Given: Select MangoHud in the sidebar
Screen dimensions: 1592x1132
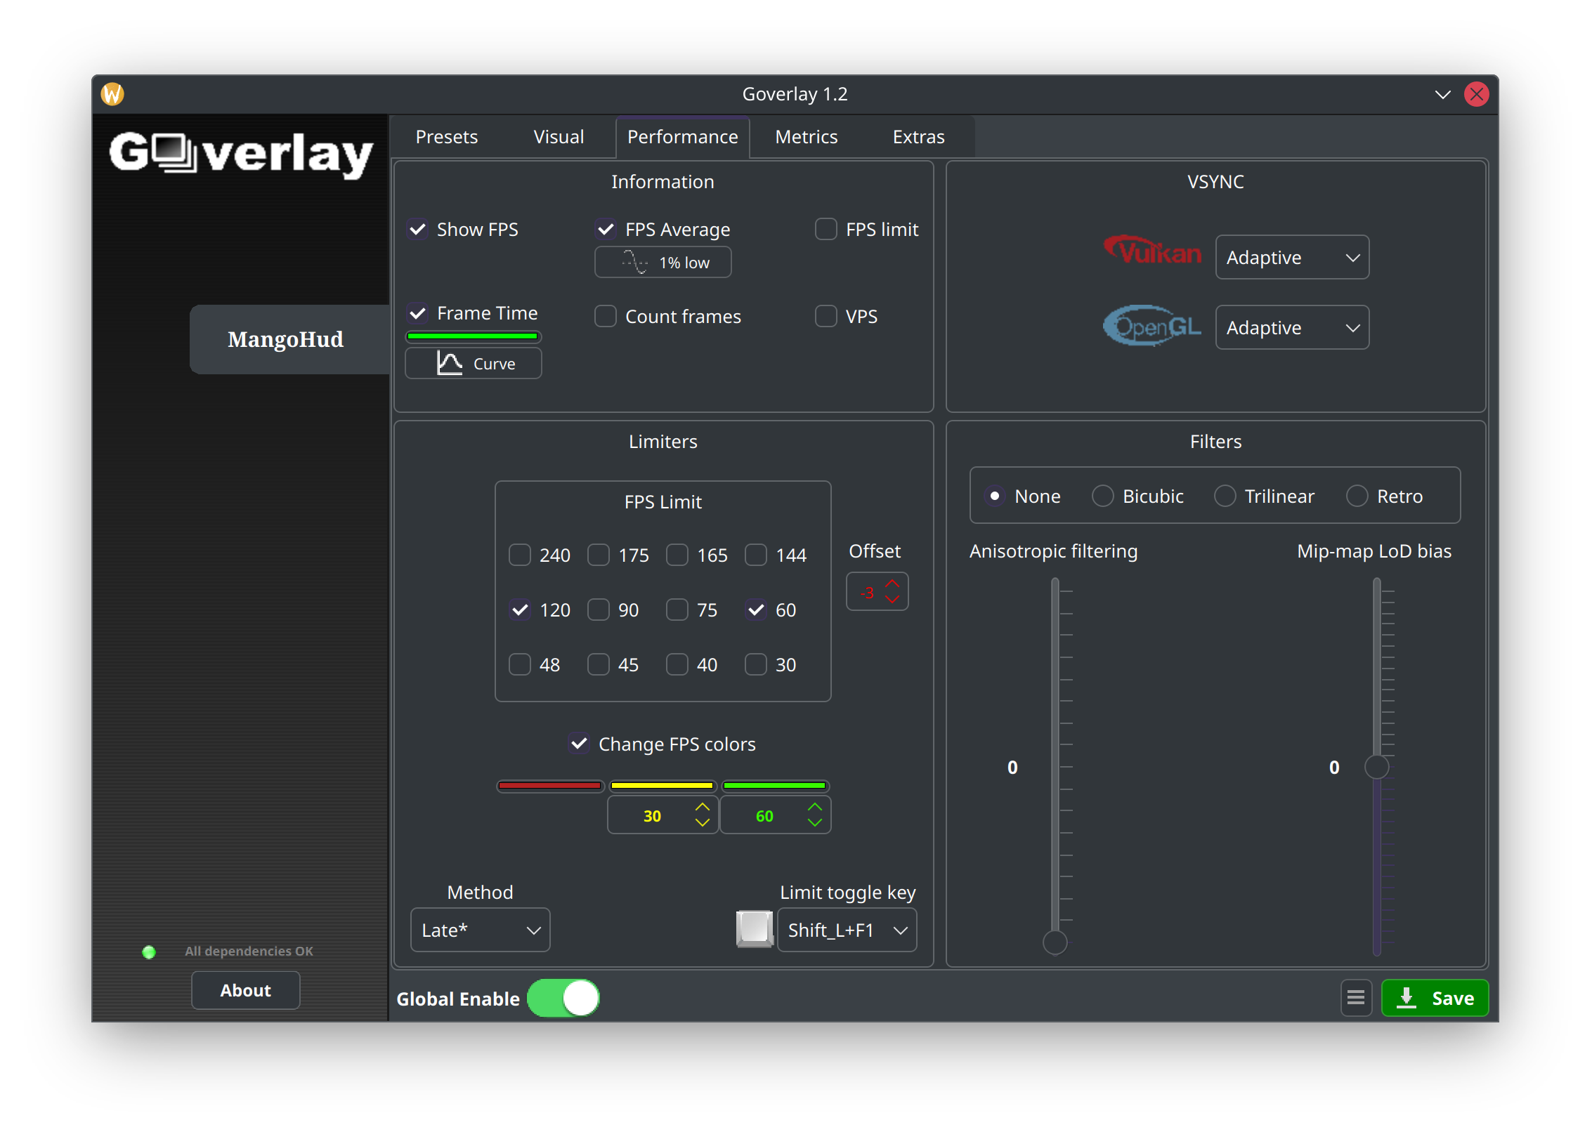Looking at the screenshot, I should tap(289, 339).
